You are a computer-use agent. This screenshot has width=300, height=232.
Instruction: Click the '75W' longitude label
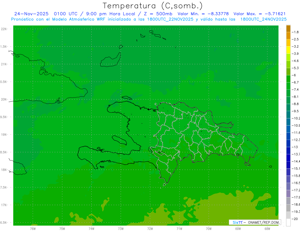(62, 228)
